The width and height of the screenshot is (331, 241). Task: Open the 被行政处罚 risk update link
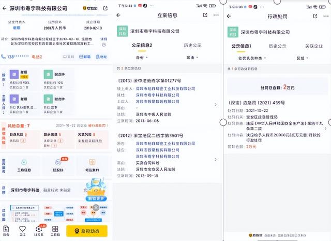point(98,125)
